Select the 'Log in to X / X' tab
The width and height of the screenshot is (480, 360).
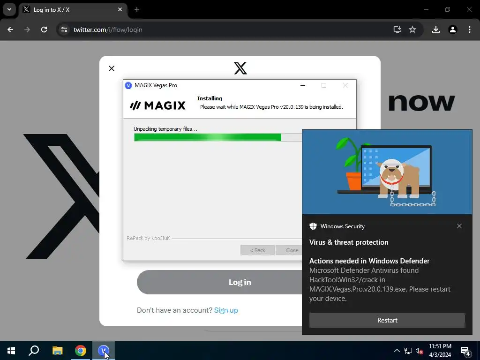(73, 10)
